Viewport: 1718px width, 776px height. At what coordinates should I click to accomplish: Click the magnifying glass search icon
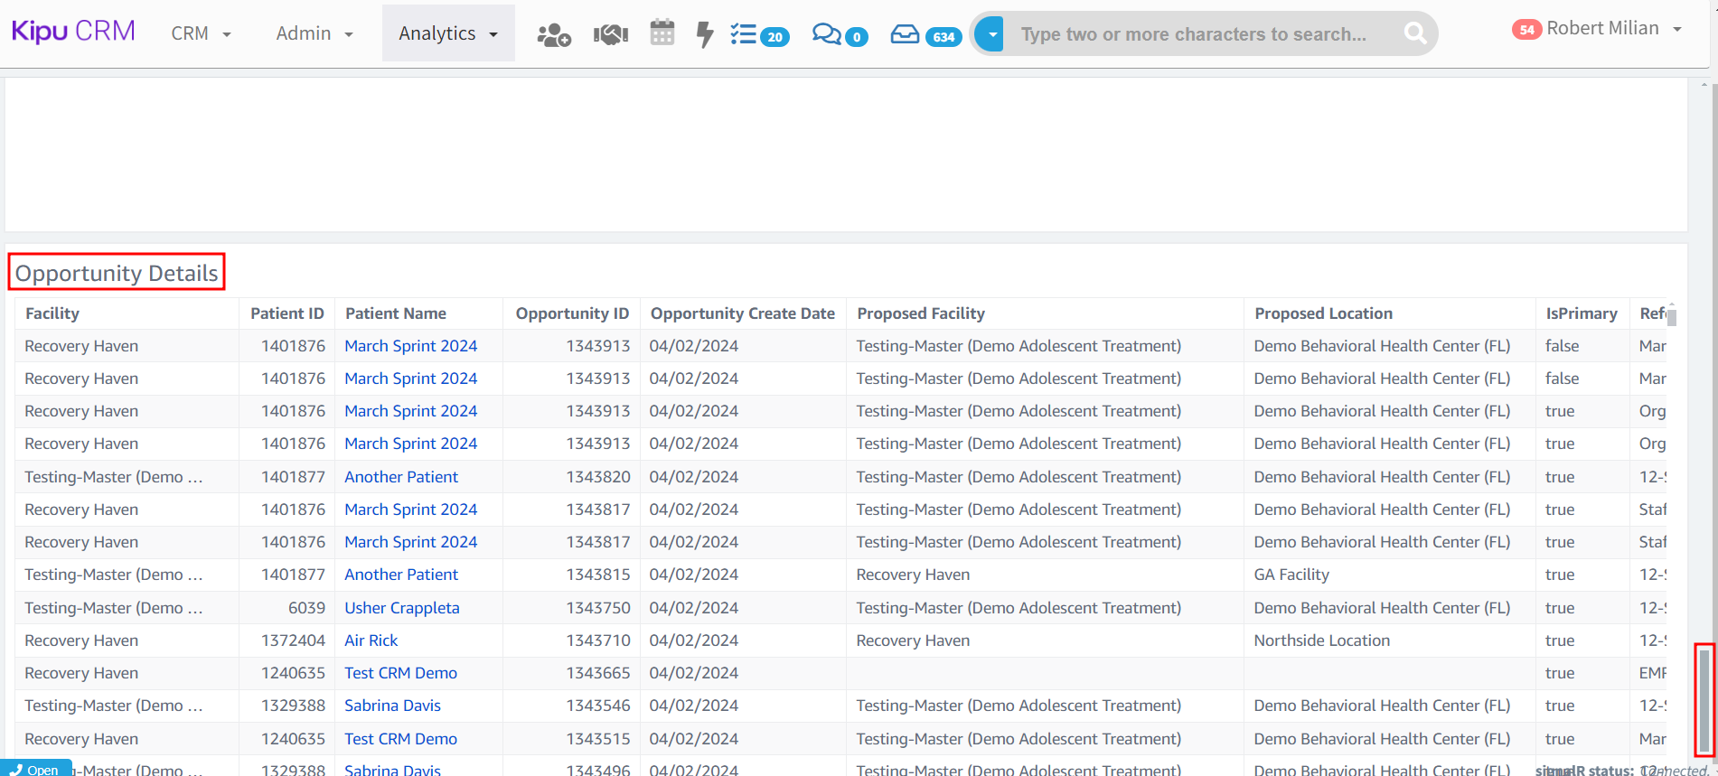pyautogui.click(x=1415, y=34)
